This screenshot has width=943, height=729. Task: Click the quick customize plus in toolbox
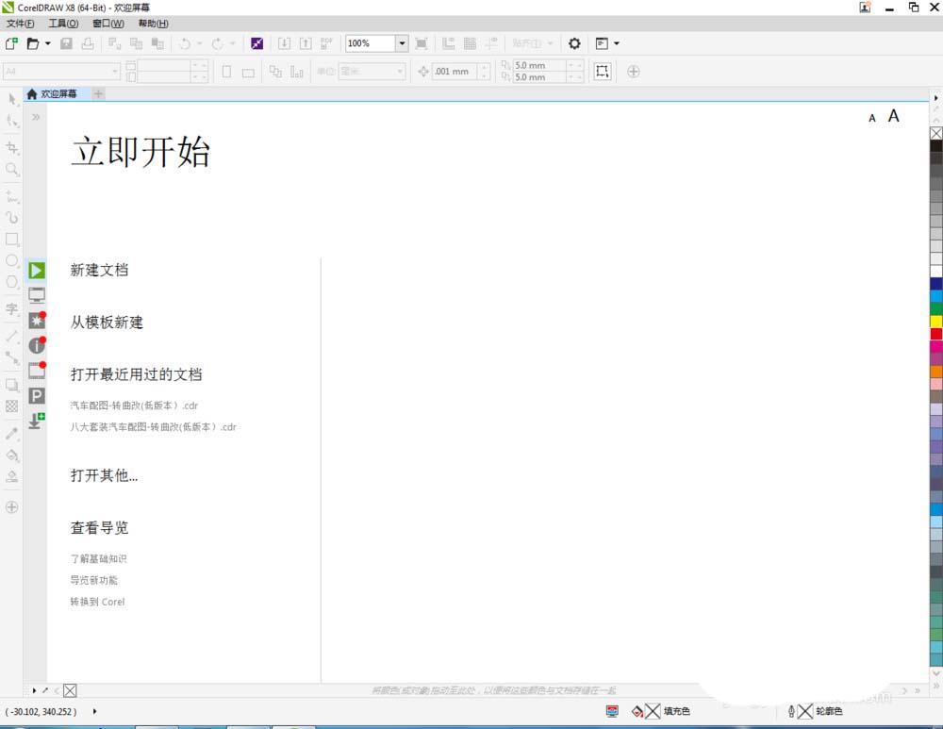11,507
